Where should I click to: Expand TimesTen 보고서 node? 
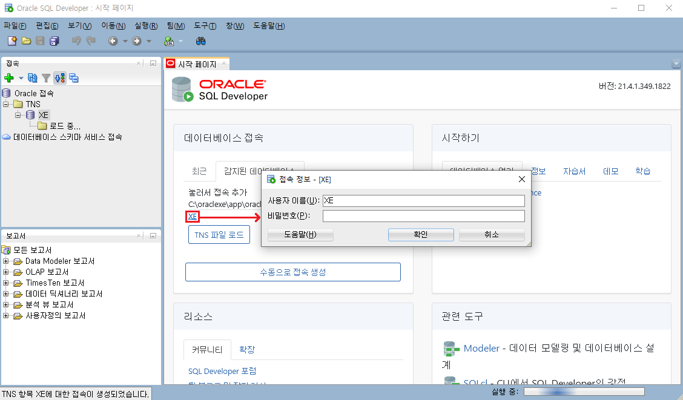click(5, 283)
